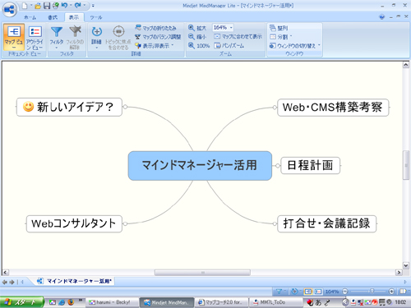The image size is (411, 308).
Task: Click horizontal scrollbar left arrow
Action: [5, 273]
